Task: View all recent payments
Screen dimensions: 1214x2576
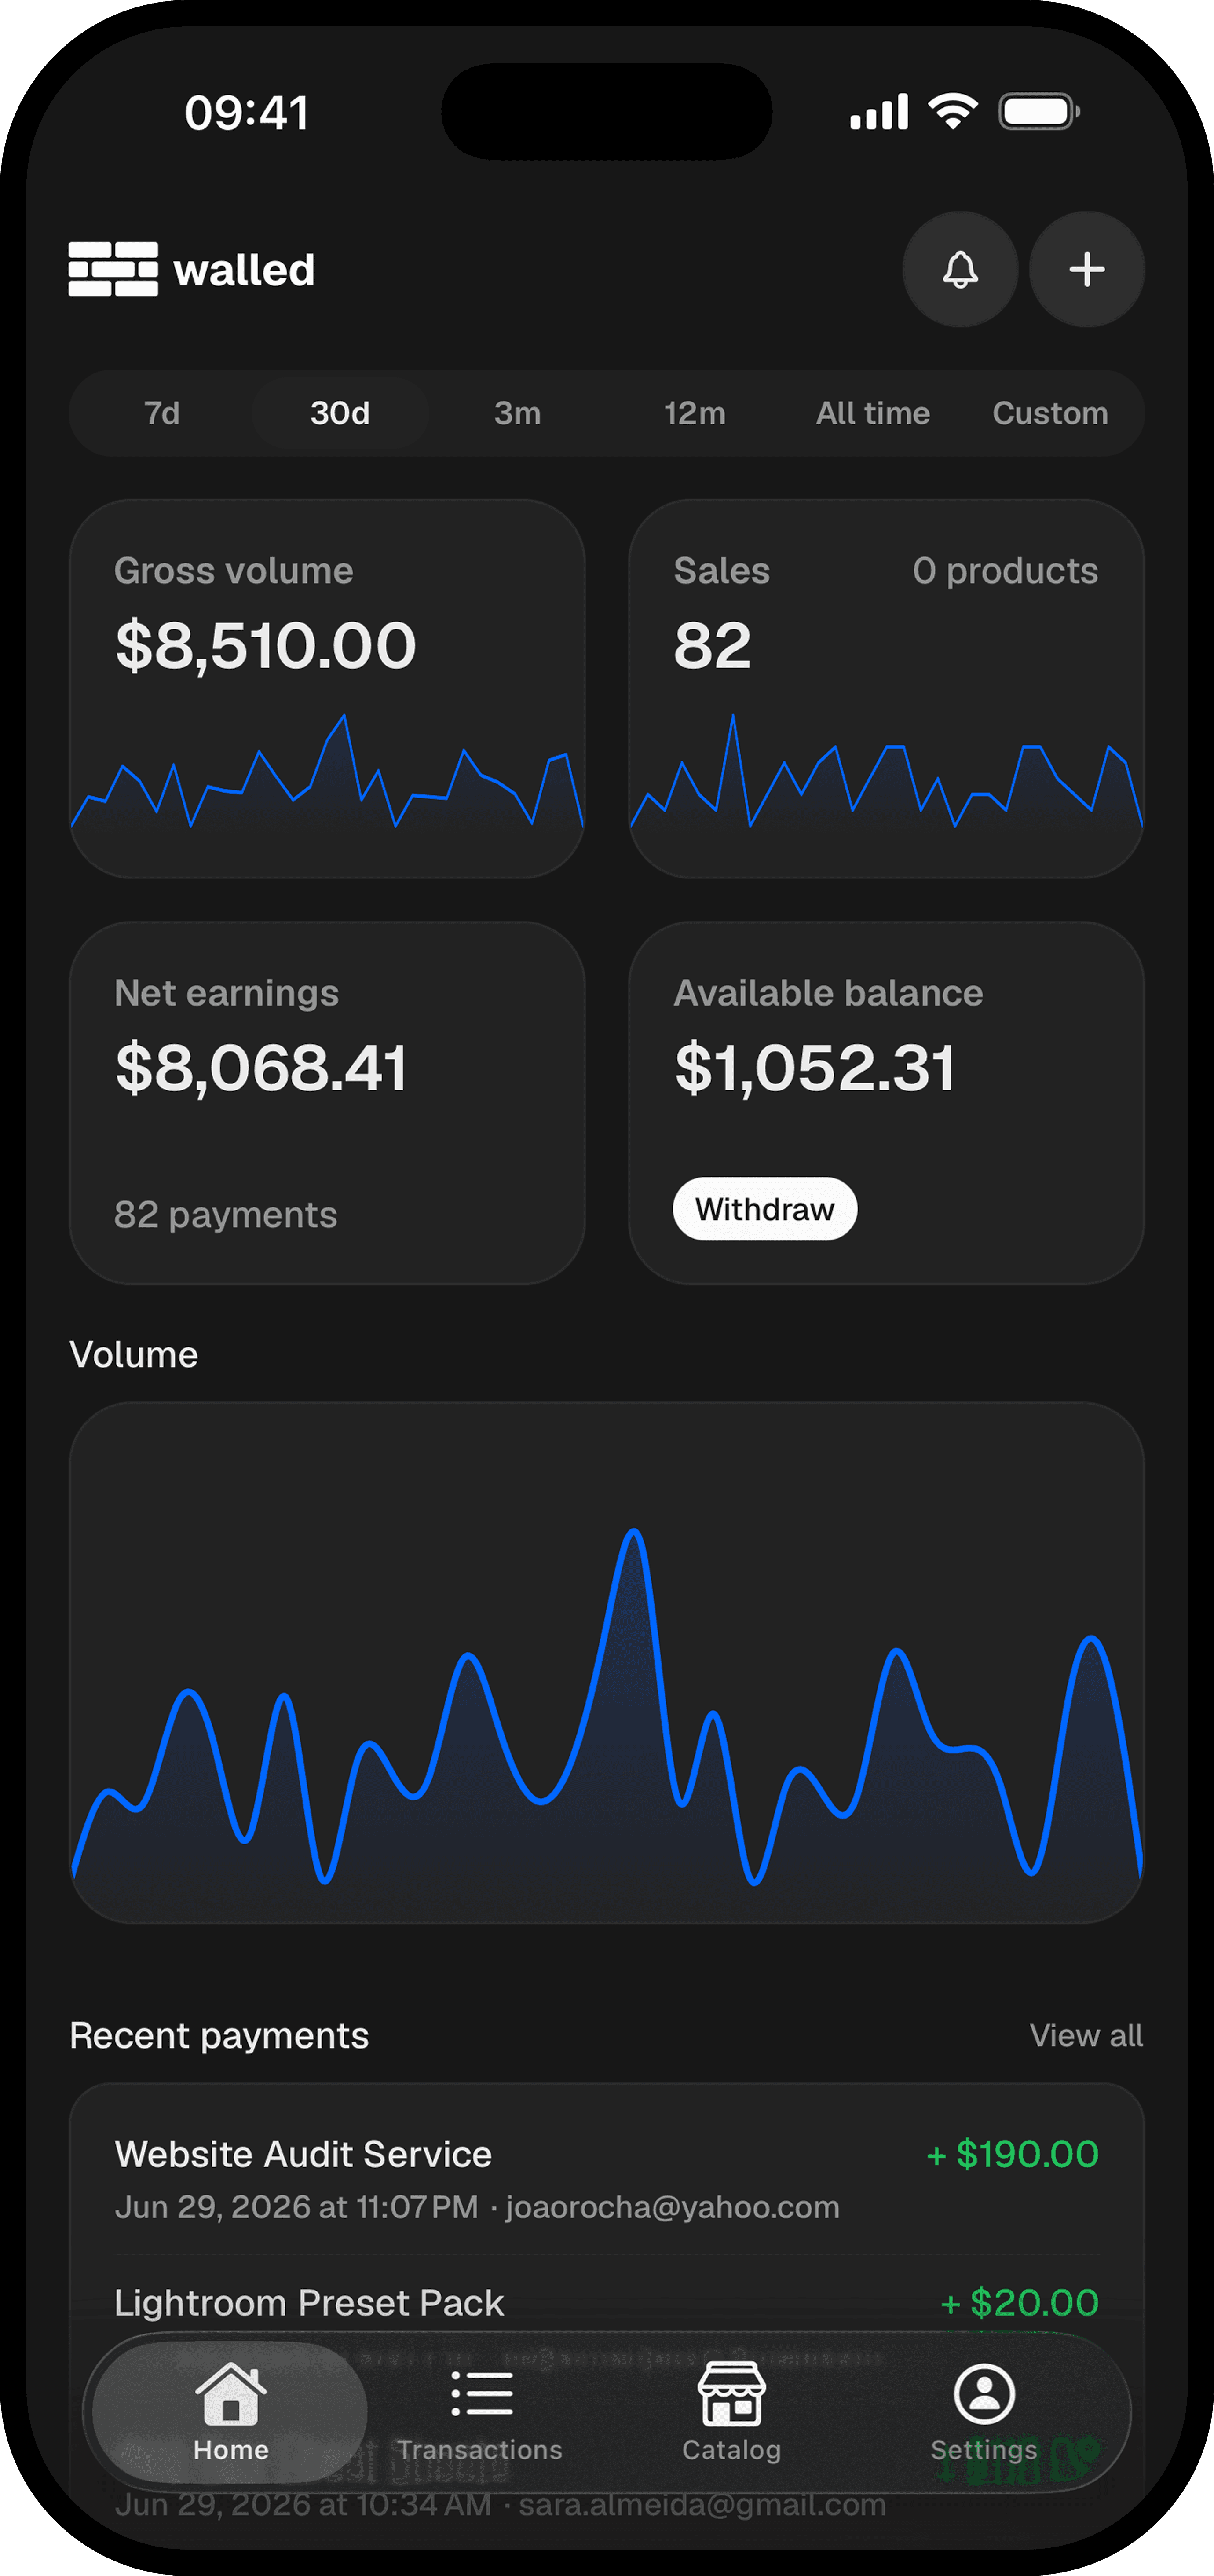Action: (1086, 2035)
